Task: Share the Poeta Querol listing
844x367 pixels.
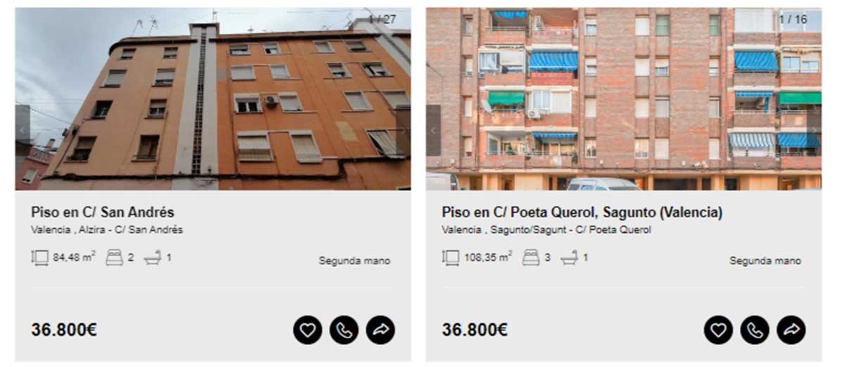Action: (791, 330)
